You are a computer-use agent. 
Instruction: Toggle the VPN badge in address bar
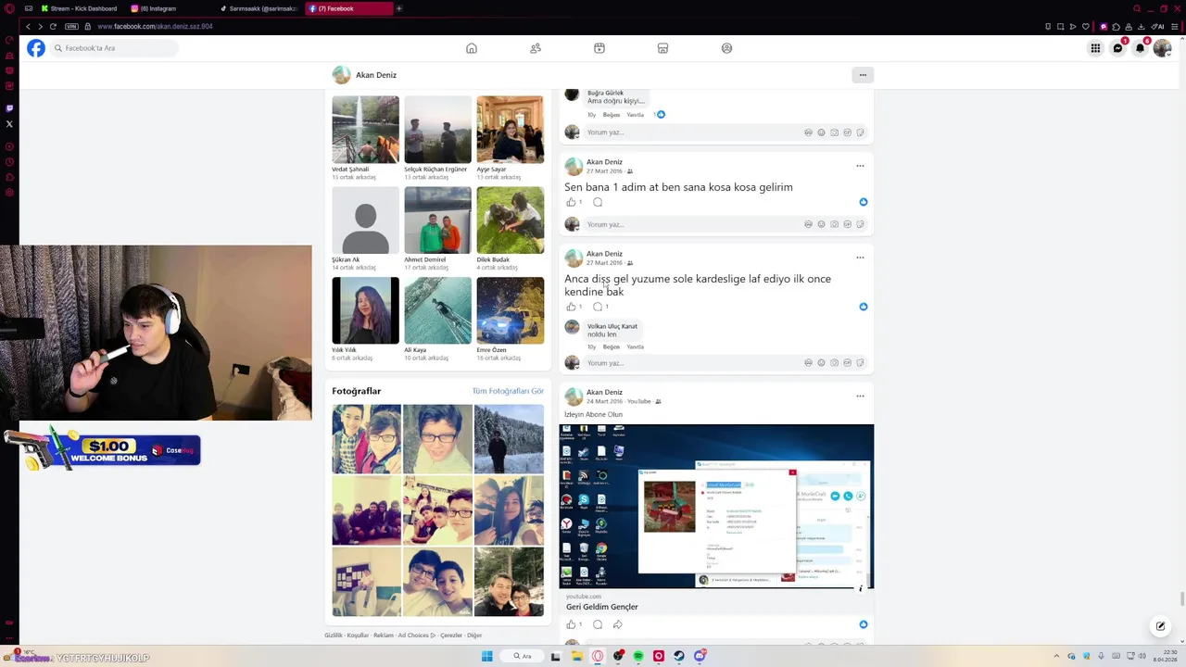[x=71, y=26]
